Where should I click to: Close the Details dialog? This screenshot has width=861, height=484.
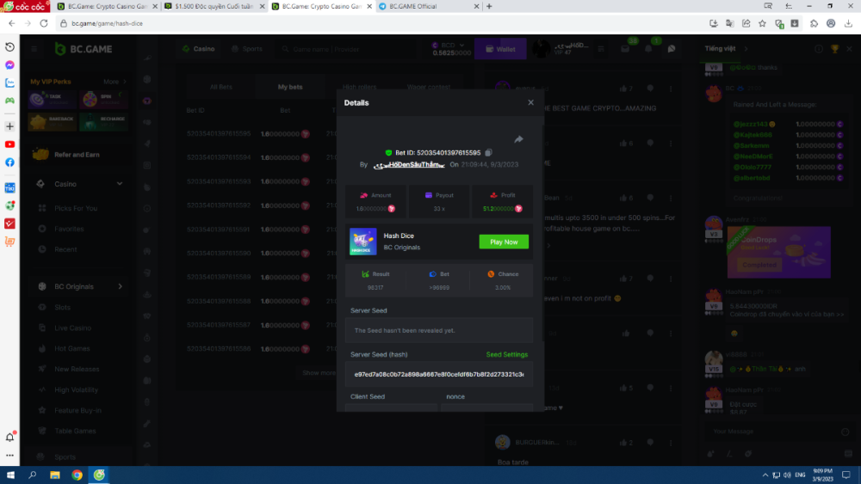point(530,102)
